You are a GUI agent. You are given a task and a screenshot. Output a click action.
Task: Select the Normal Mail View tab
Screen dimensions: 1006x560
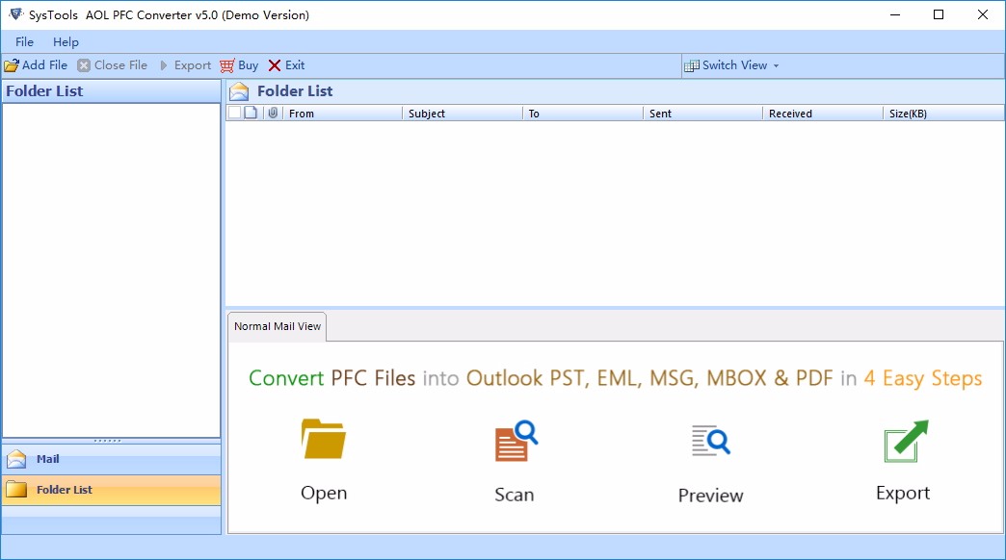coord(278,326)
